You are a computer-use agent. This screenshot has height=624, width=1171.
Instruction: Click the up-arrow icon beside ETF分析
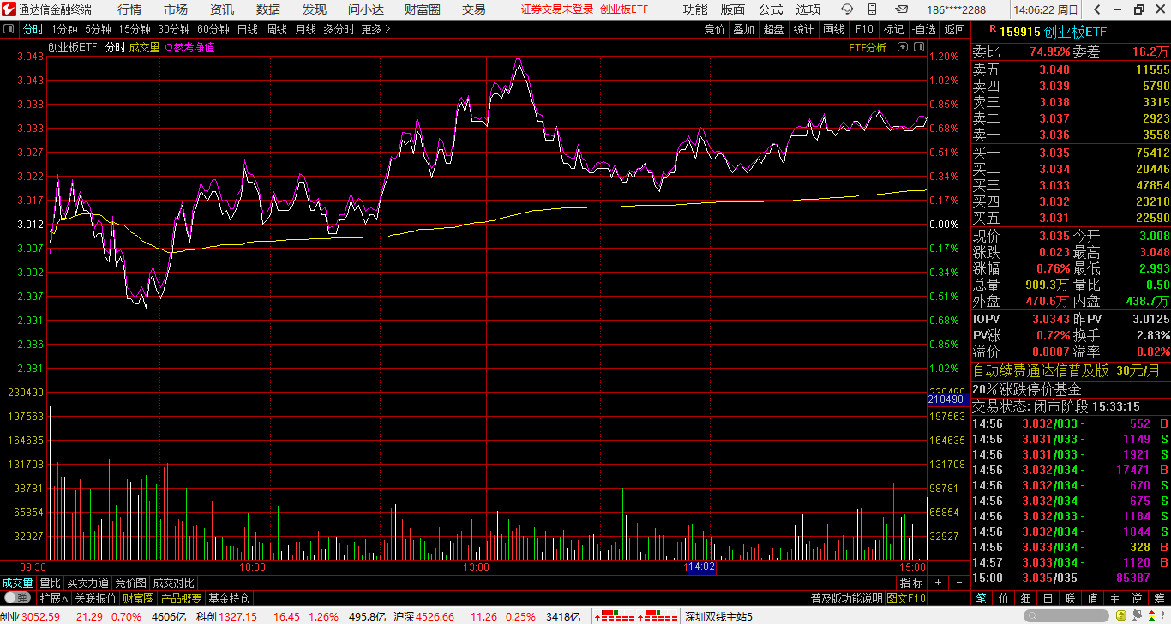(x=916, y=48)
